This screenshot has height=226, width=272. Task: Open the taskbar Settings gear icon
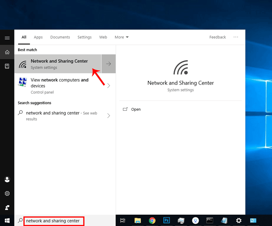(239, 220)
